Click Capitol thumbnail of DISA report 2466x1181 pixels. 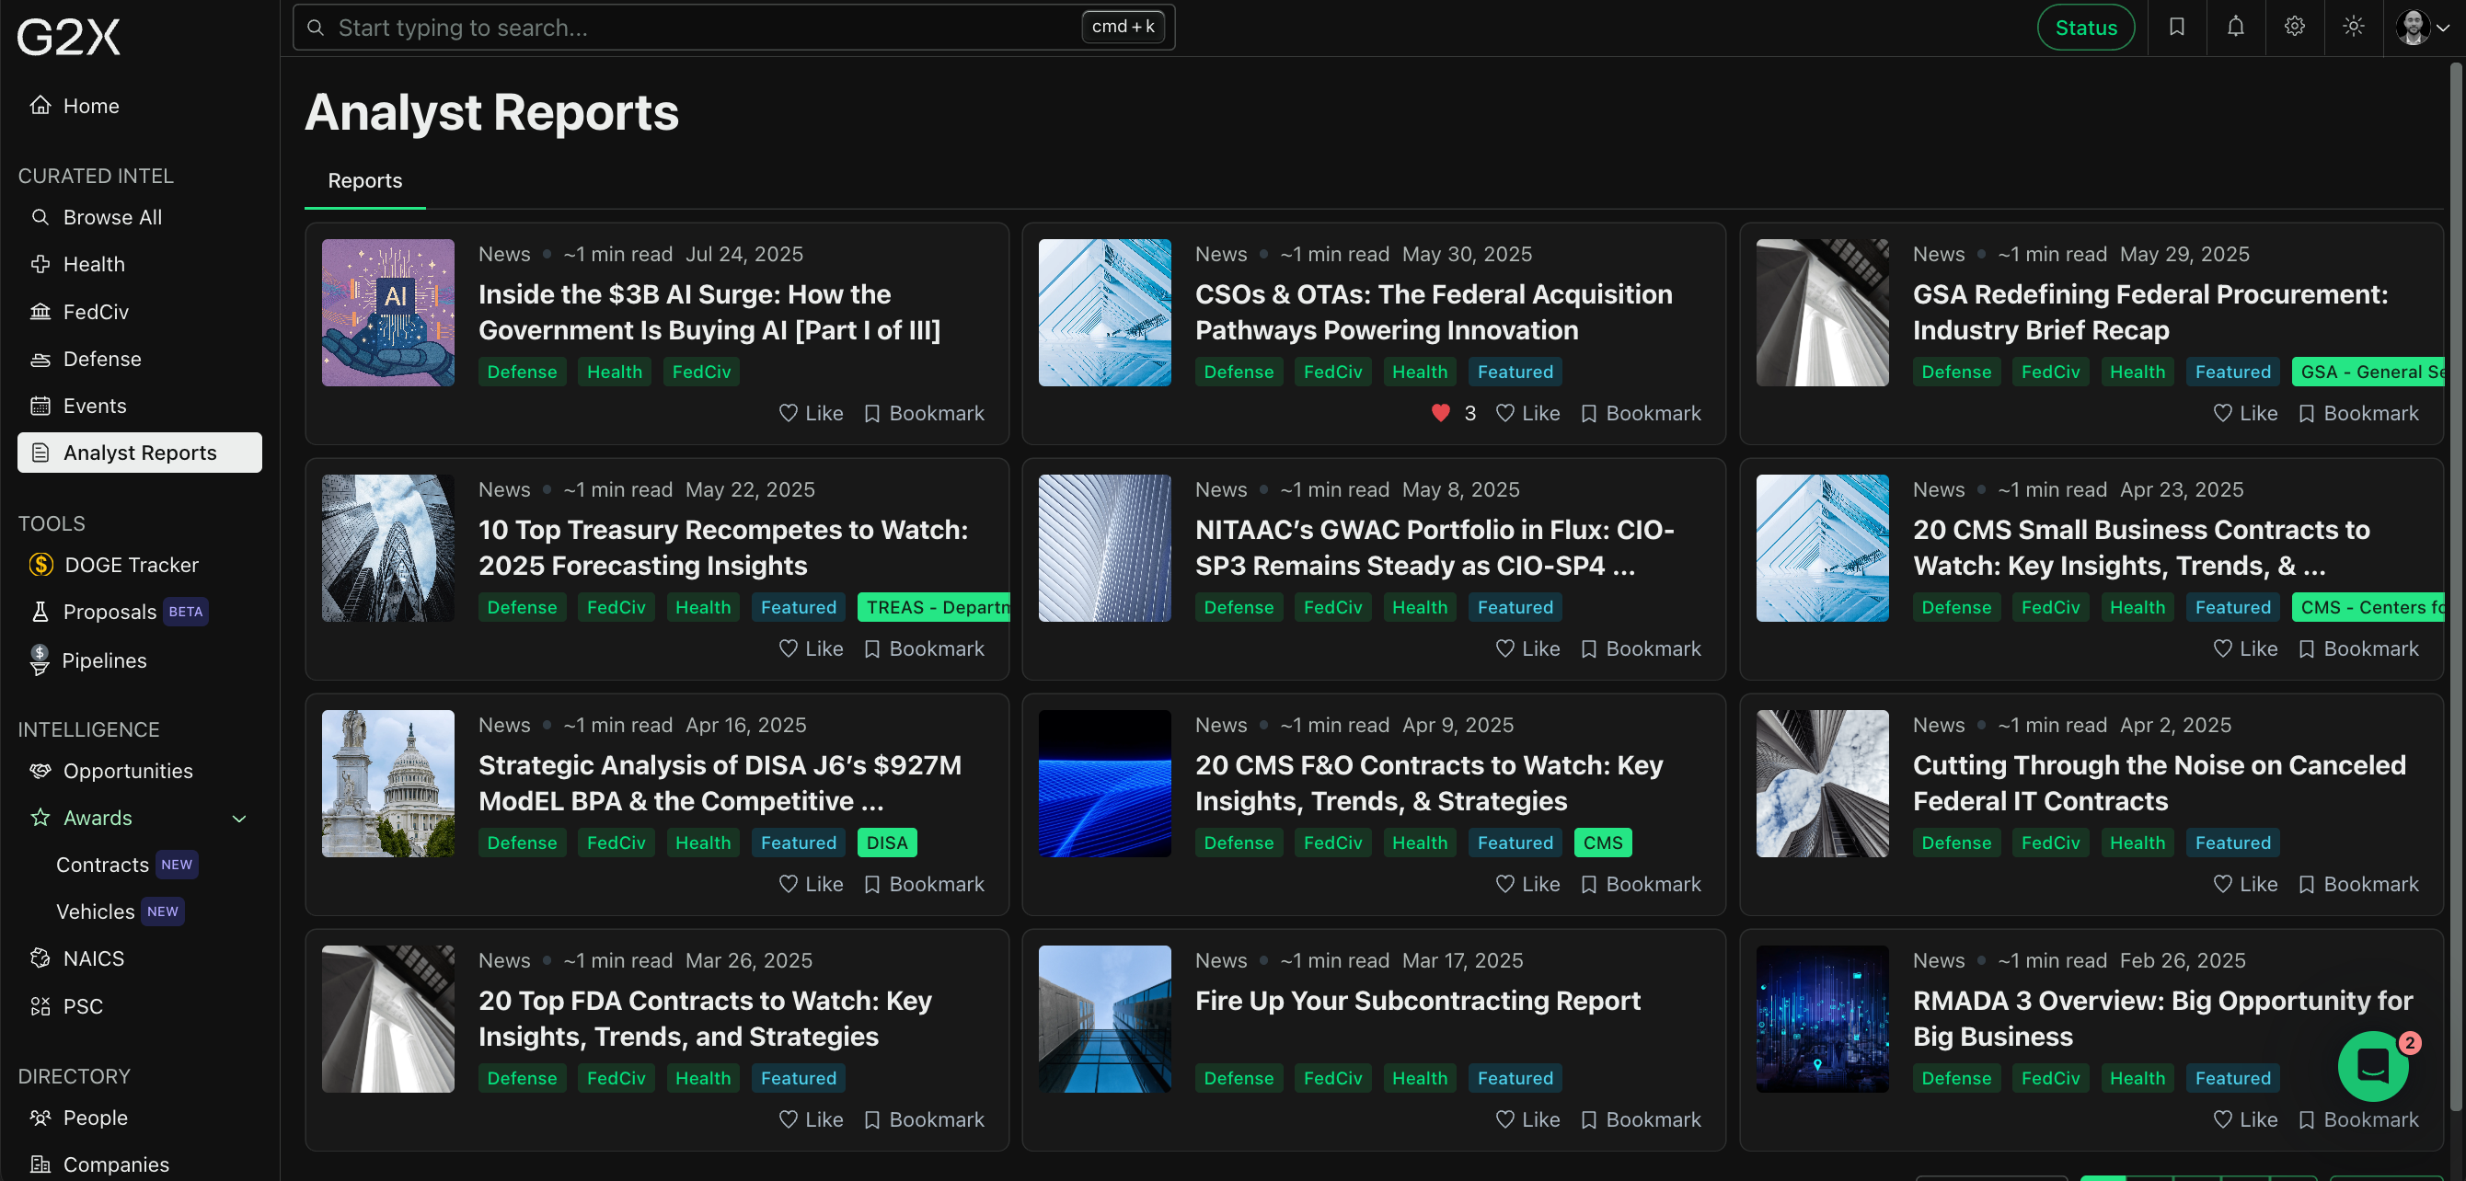pos(387,784)
